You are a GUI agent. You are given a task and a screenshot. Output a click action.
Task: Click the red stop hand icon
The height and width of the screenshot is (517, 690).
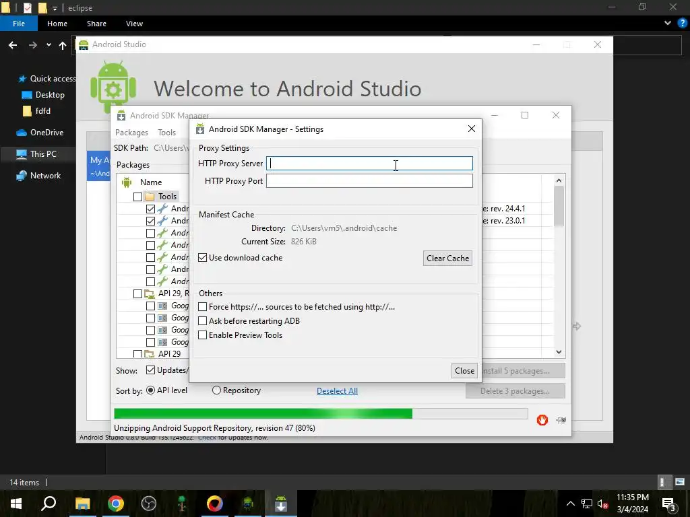coord(542,420)
